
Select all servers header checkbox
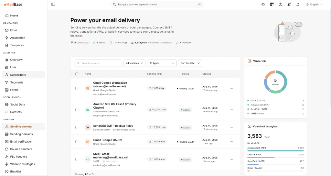[x=77, y=74]
